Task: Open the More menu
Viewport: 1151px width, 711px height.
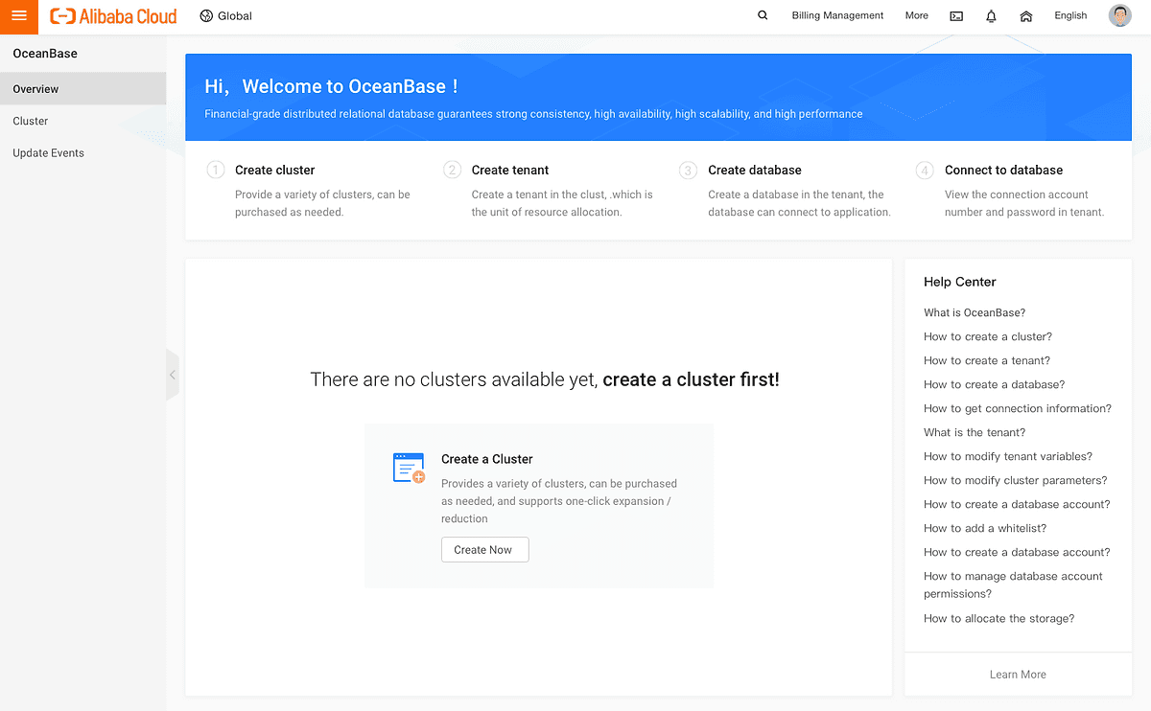Action: 916,15
